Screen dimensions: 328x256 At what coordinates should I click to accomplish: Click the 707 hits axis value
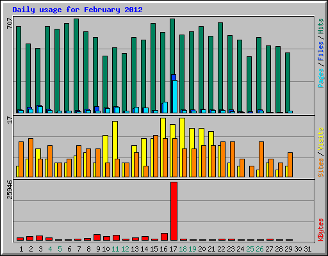point(10,23)
